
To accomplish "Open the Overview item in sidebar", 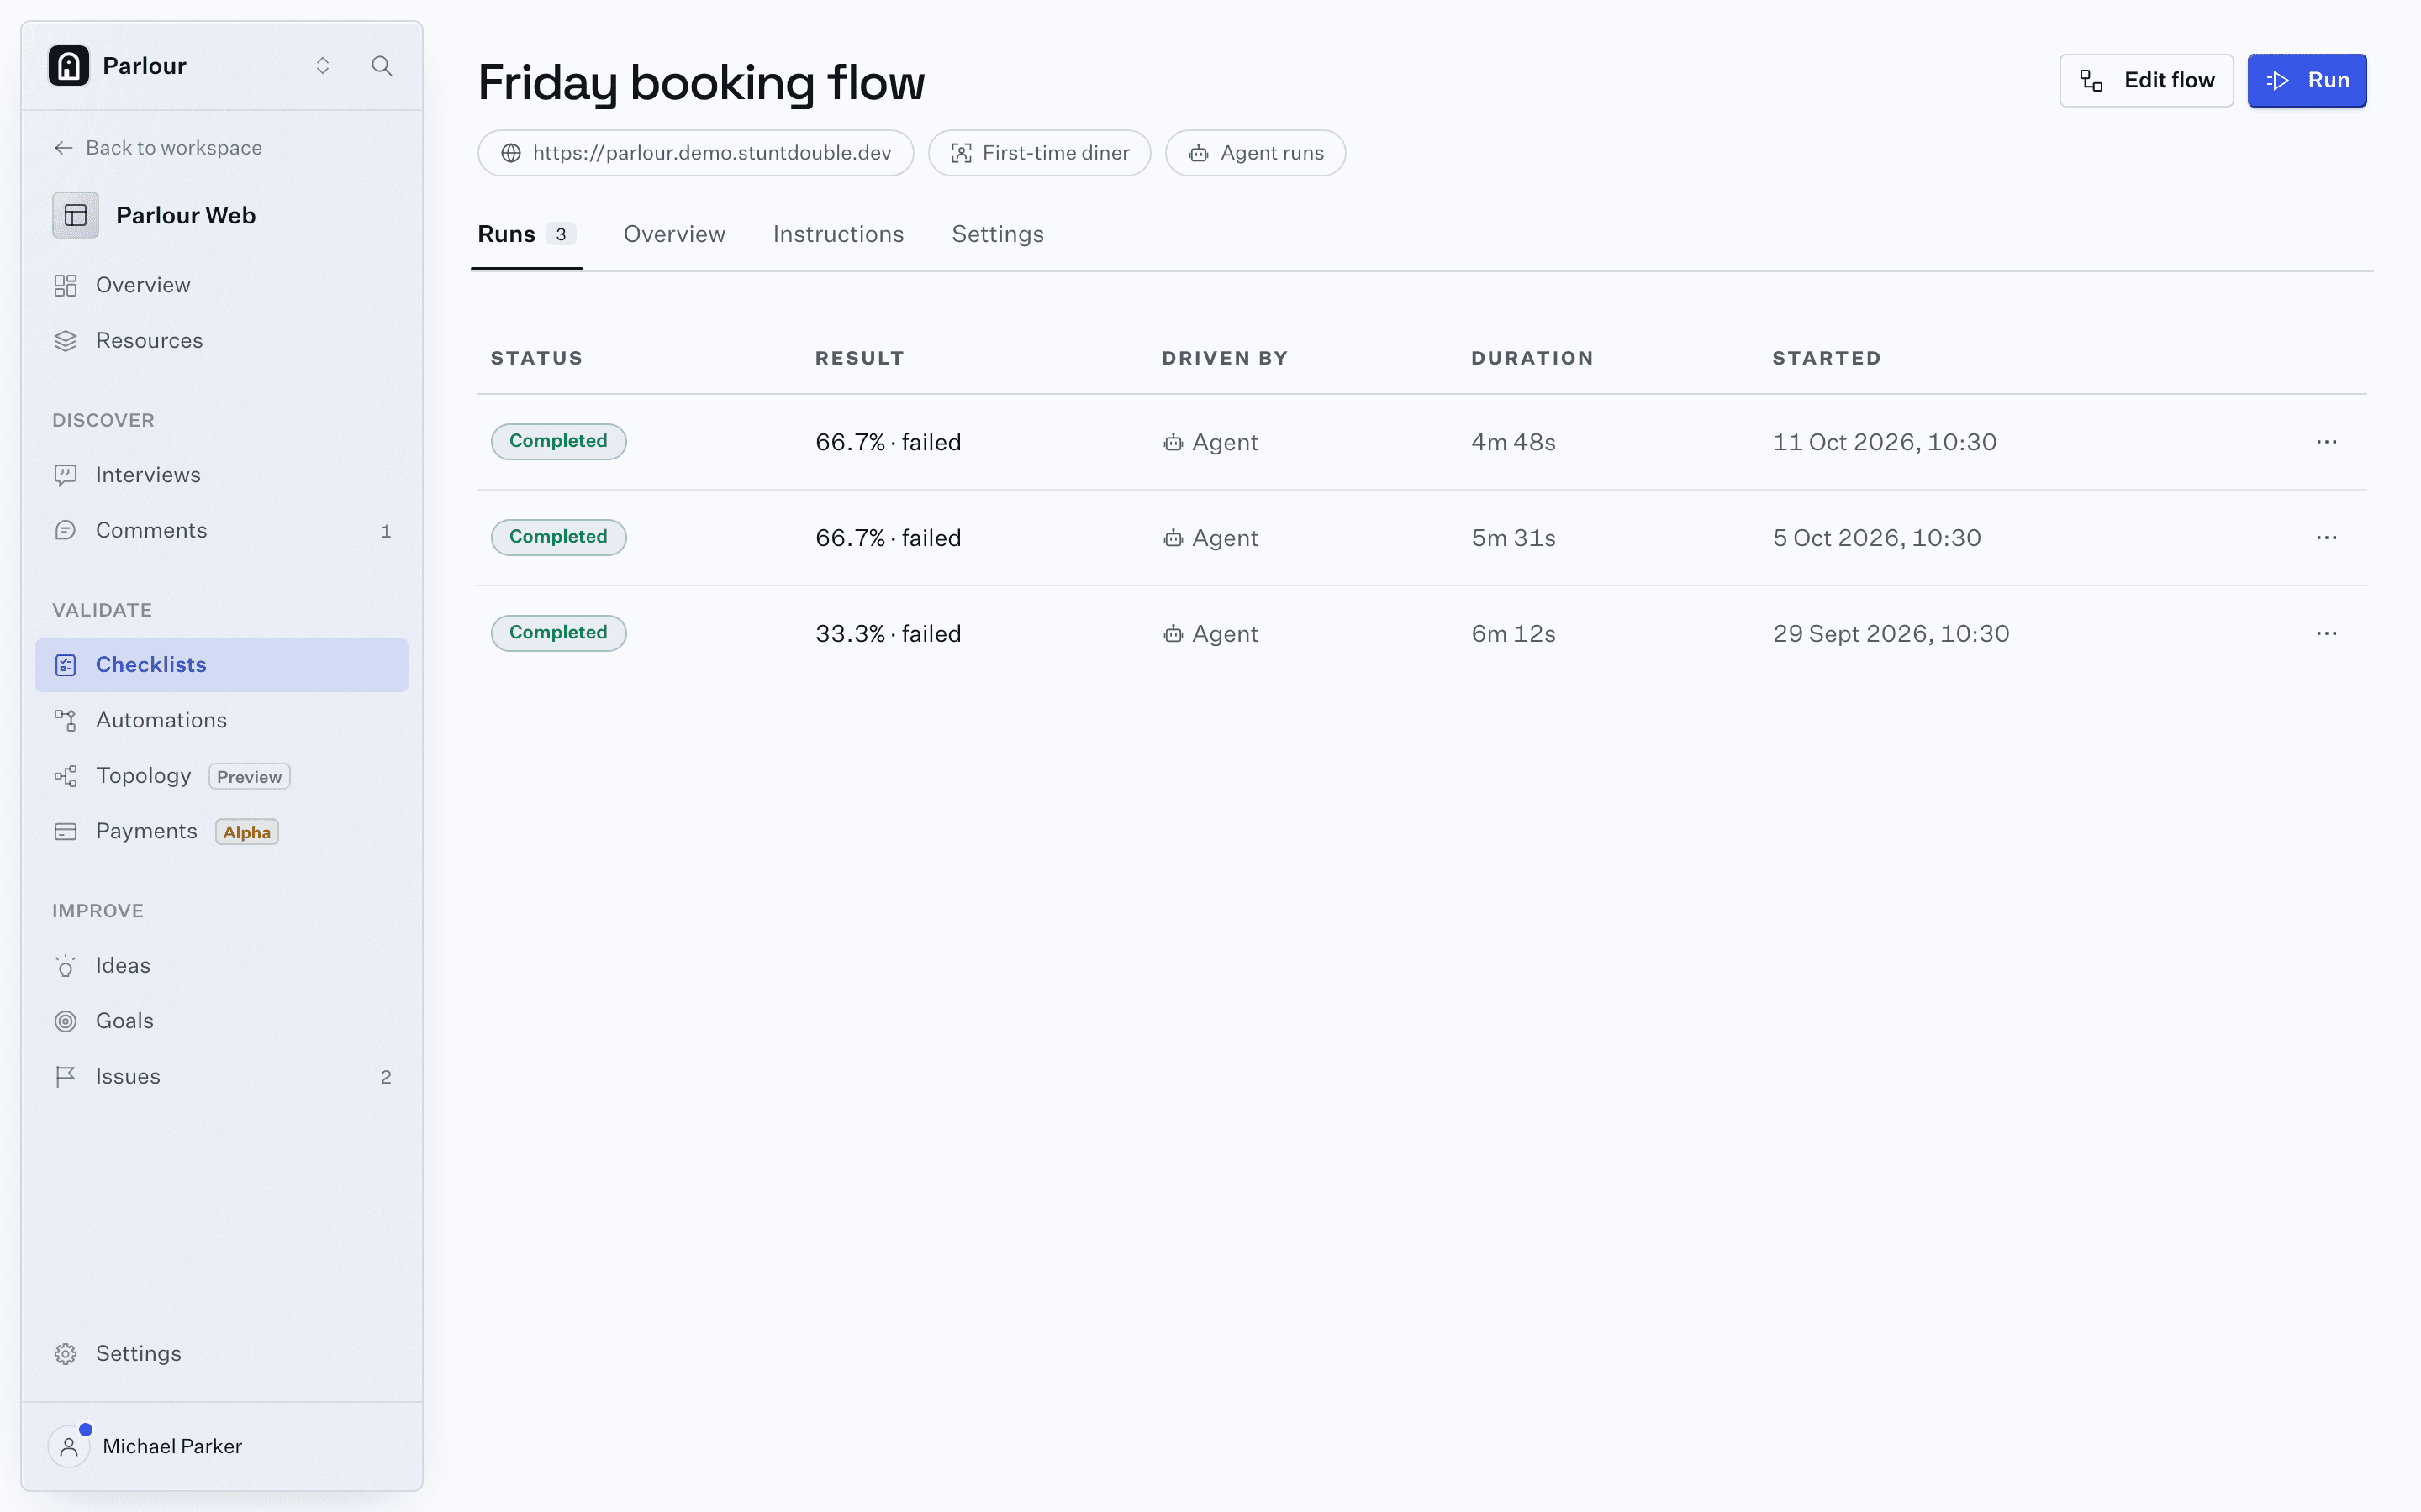I will click(222, 285).
